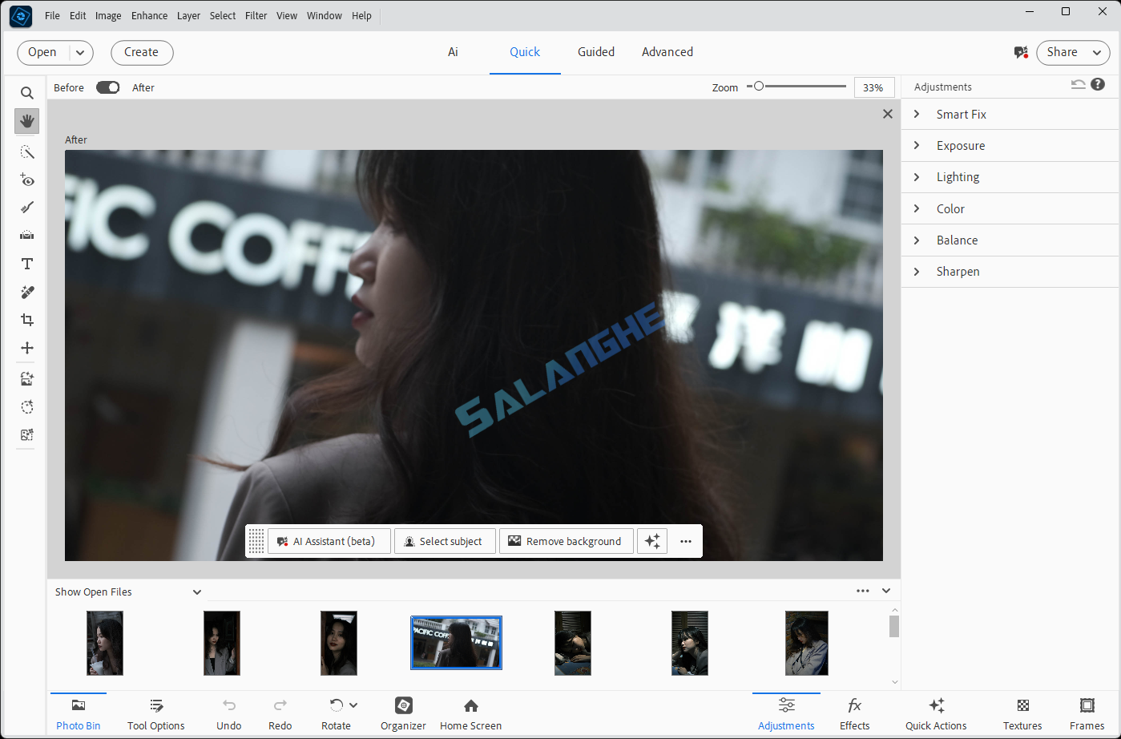This screenshot has height=739, width=1121.
Task: Select the Zoom tool magnifier
Action: 27,93
